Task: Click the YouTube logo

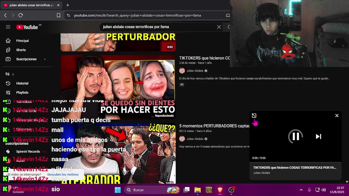Action: [27, 27]
